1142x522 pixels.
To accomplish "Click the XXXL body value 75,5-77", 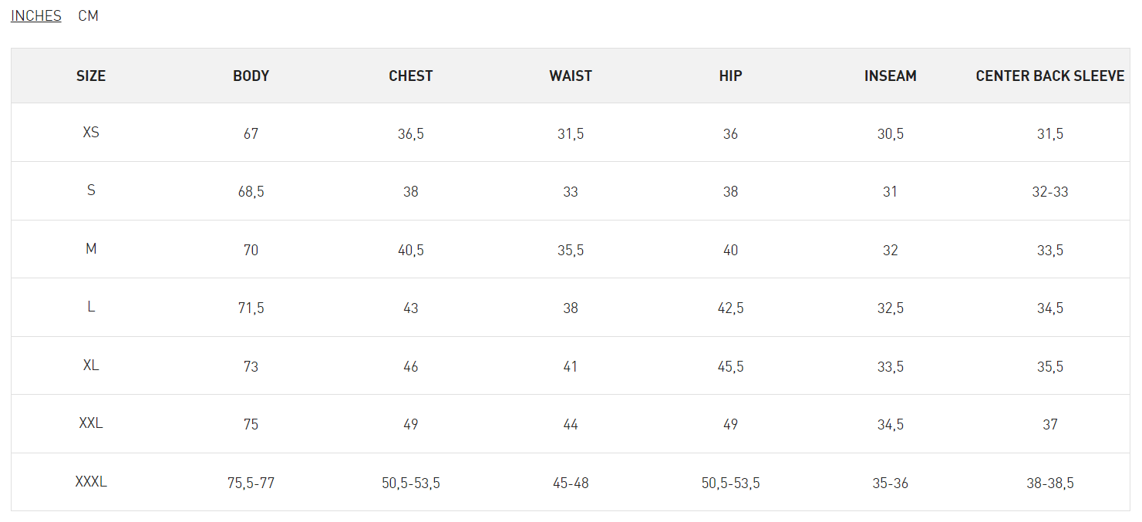I will click(251, 483).
